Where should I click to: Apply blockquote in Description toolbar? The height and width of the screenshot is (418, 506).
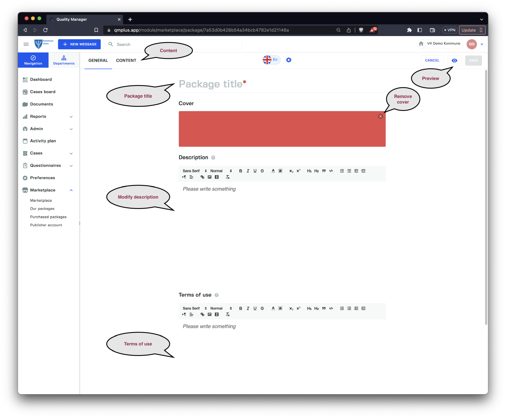click(324, 171)
